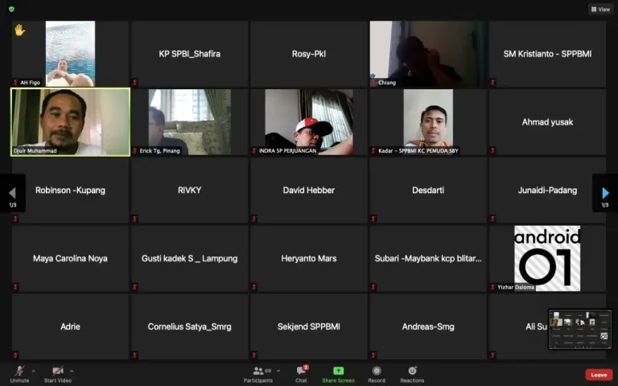This screenshot has height=386, width=618.
Task: Expand the arrow beside Participants
Action: click(278, 371)
